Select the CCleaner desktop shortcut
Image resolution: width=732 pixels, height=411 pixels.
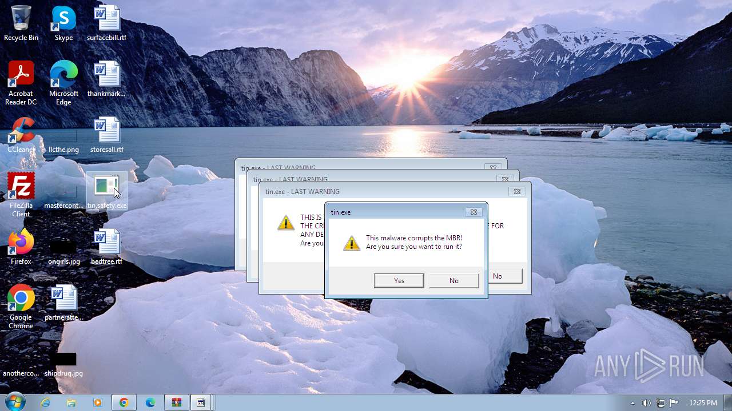(21, 135)
